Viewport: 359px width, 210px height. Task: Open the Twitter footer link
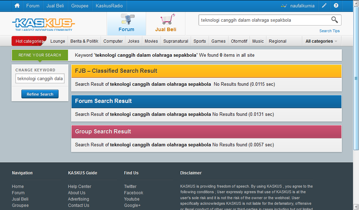coord(130,187)
